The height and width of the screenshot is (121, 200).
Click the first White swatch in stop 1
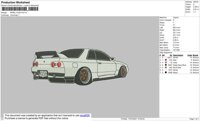pyautogui.click(x=166, y=58)
